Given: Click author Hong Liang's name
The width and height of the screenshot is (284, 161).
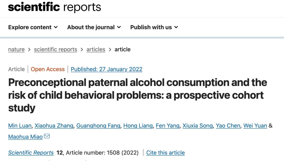Looking at the screenshot, I should point(138,126).
